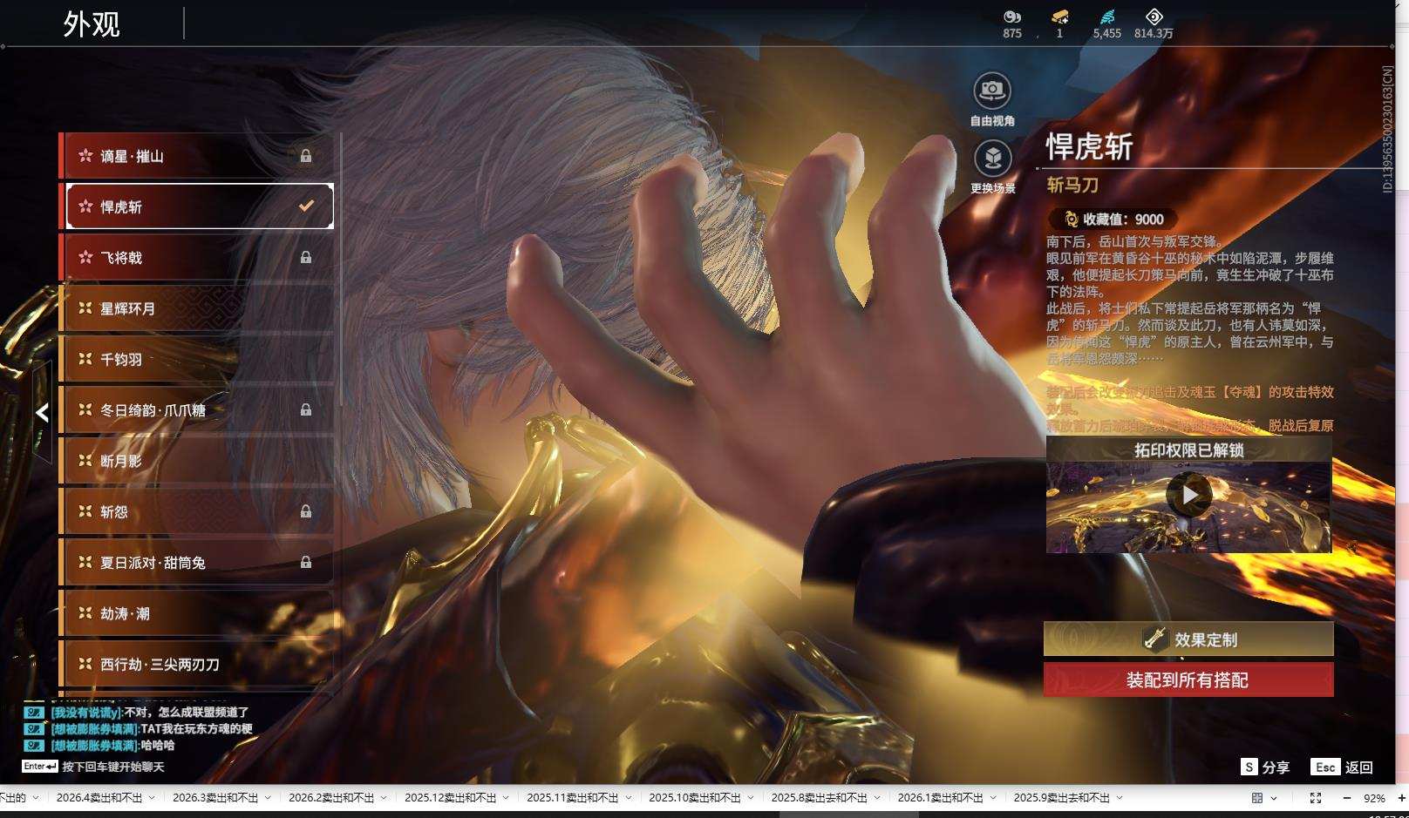This screenshot has height=818, width=1409.
Task: Click the 拓印权限已解锁 banner
Action: click(x=1188, y=450)
